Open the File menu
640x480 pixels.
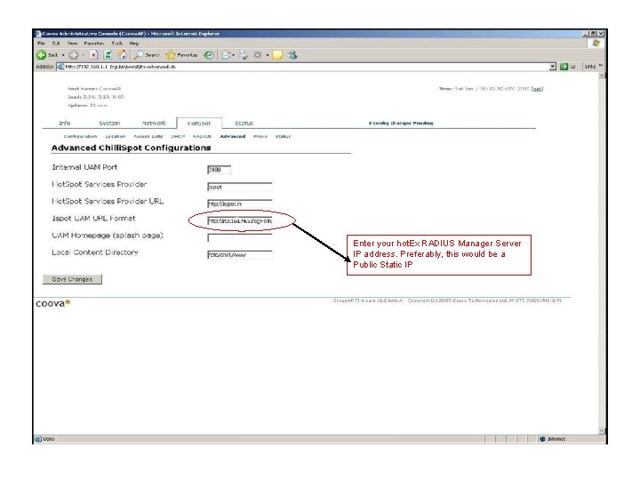(x=41, y=44)
